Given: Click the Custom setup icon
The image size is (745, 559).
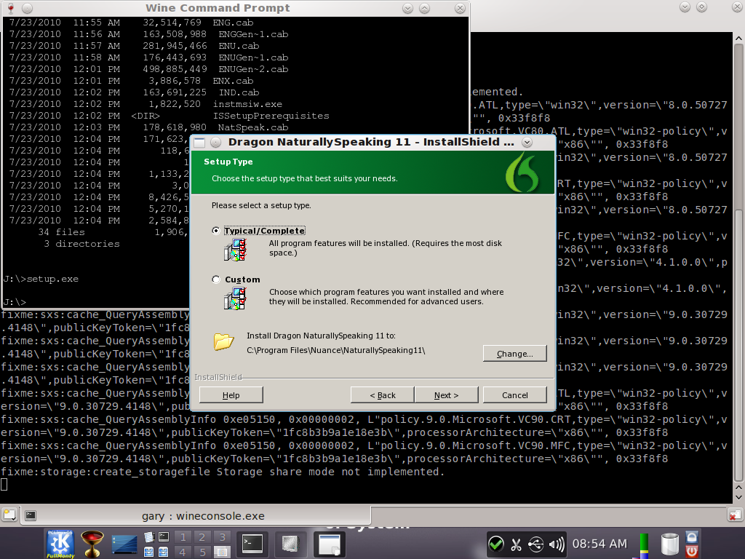Looking at the screenshot, I should pos(235,299).
